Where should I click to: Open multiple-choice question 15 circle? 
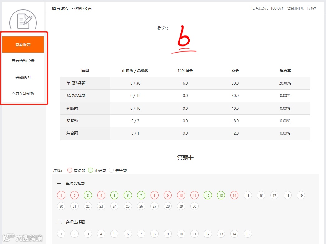tap(248, 234)
